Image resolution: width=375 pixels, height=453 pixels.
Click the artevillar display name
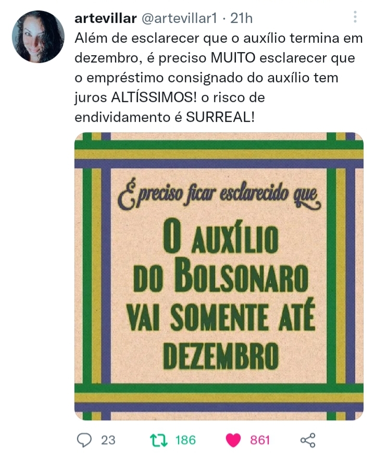[105, 19]
